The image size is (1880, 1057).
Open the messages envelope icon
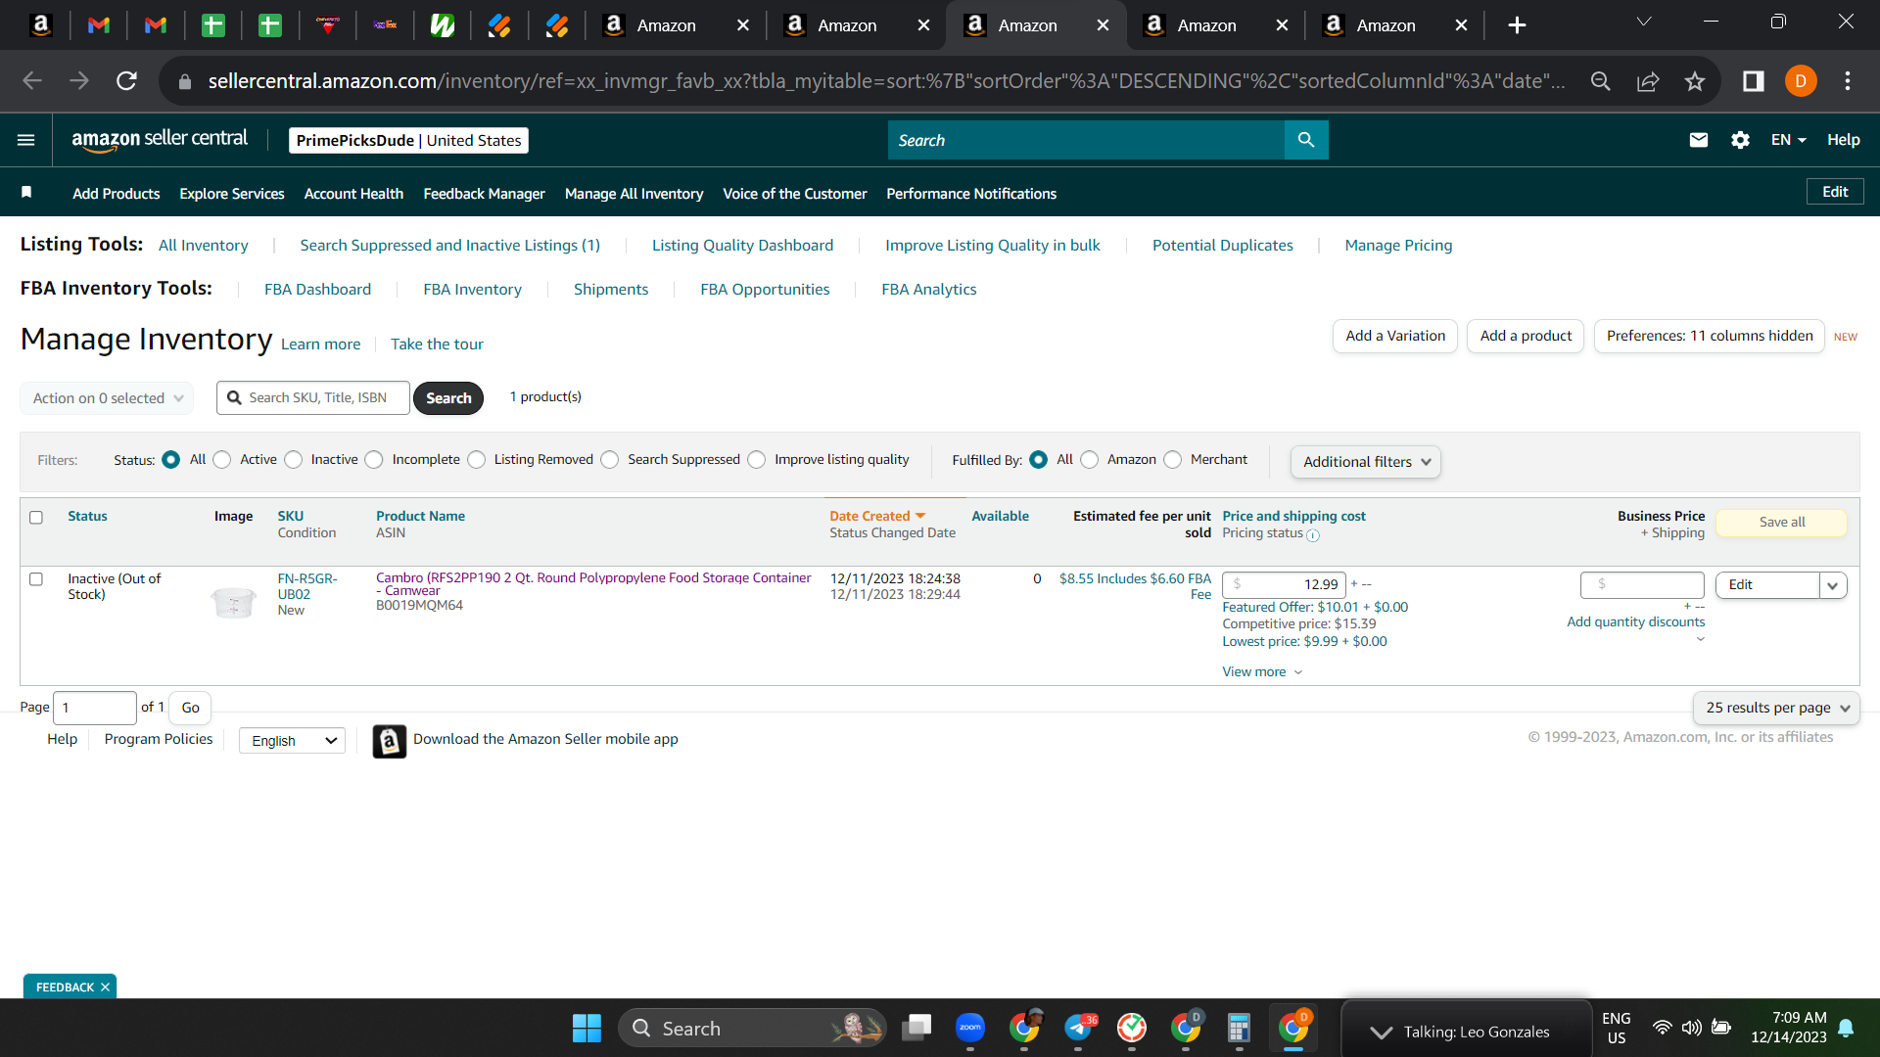1699,140
